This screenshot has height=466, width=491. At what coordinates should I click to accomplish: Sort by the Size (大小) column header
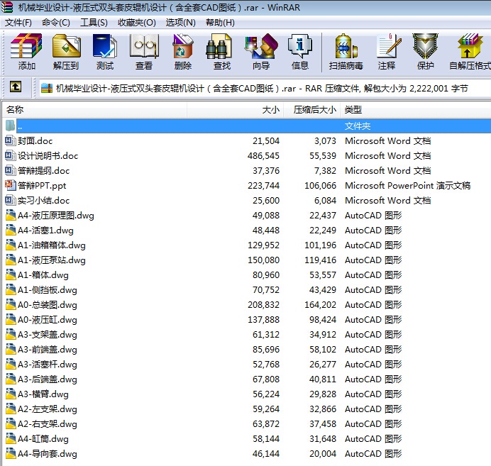tap(236, 110)
